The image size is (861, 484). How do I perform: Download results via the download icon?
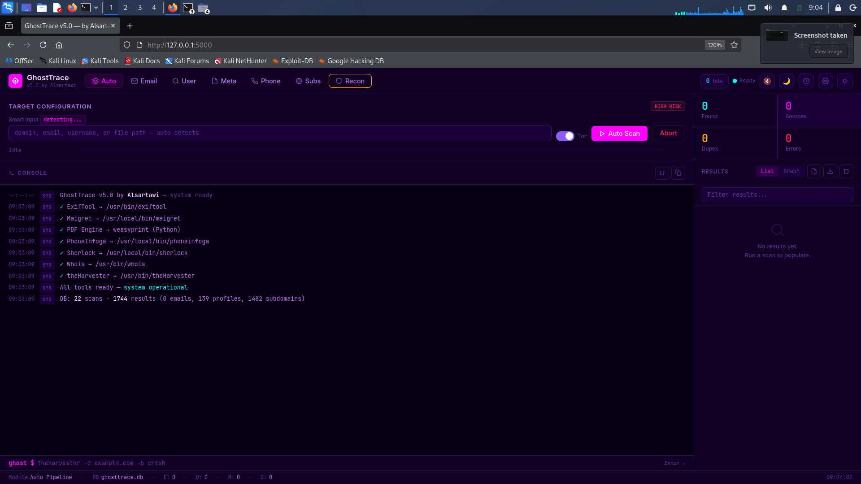pos(830,171)
